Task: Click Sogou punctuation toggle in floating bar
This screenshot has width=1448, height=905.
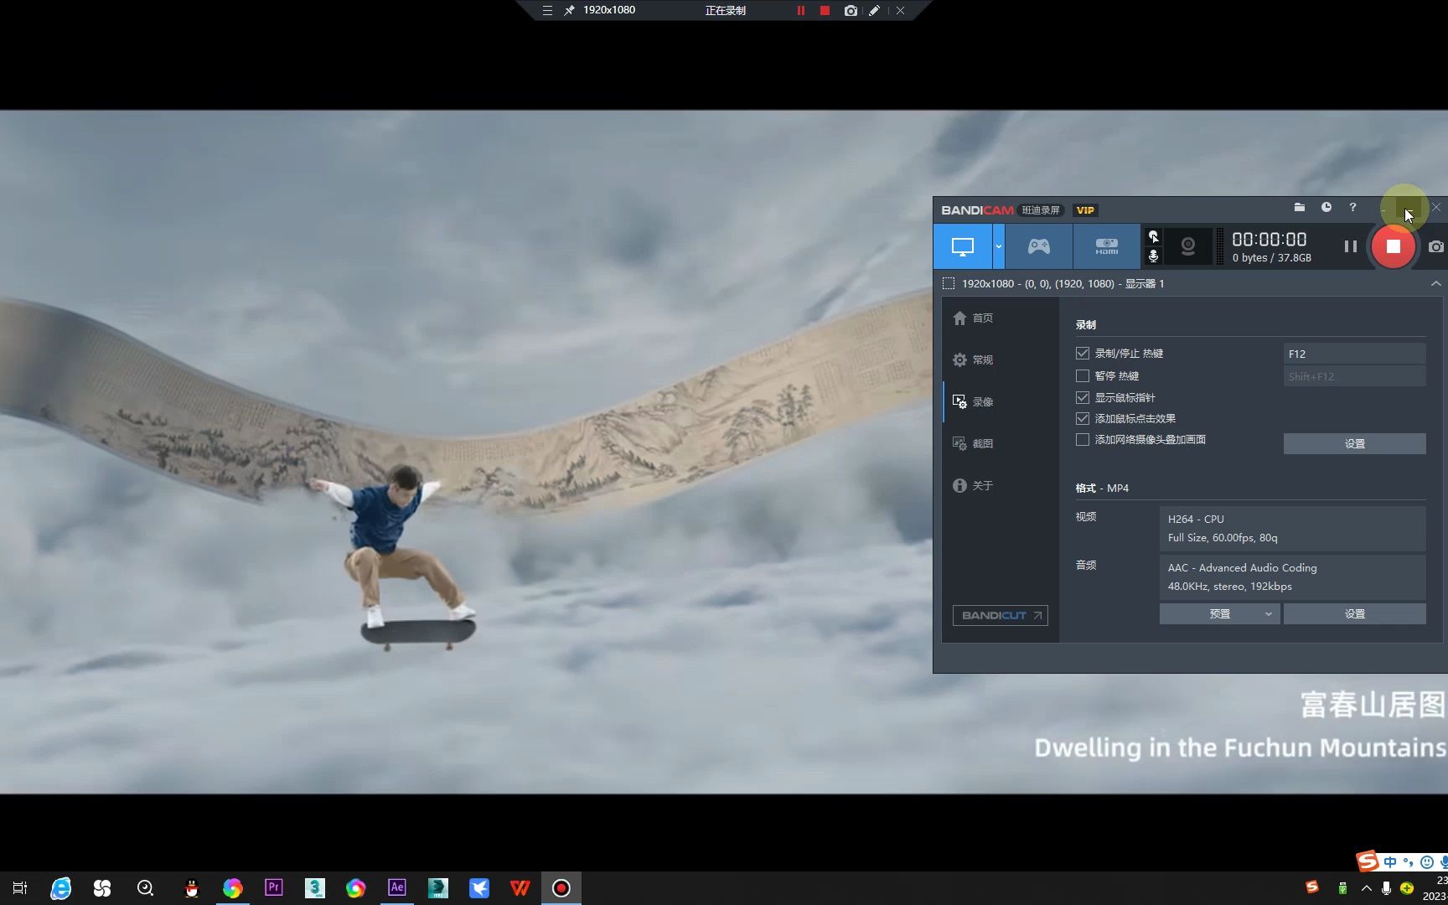Action: pyautogui.click(x=1408, y=861)
